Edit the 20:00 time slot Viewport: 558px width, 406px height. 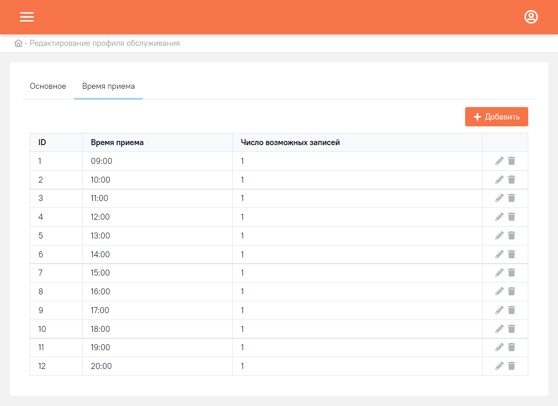click(x=499, y=366)
